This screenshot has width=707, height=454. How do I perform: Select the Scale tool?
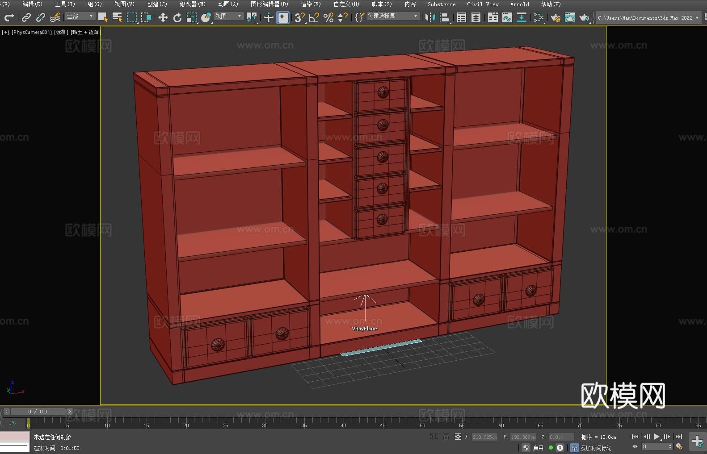192,17
